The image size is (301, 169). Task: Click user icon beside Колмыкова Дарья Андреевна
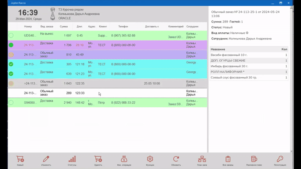point(53,14)
